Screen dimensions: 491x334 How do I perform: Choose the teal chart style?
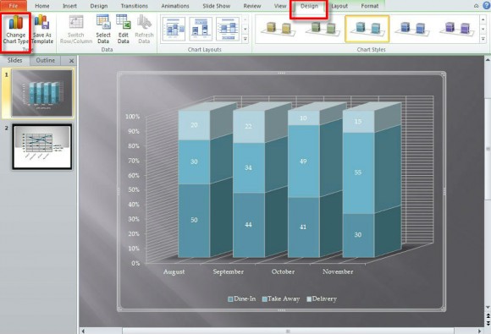point(367,29)
